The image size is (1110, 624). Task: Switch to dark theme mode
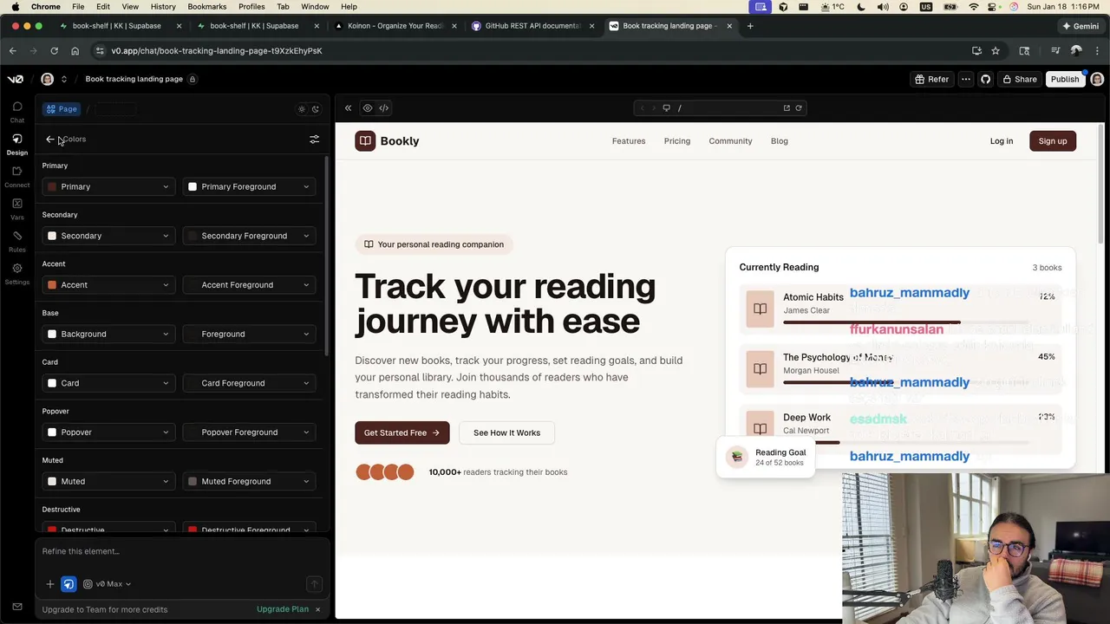pyautogui.click(x=316, y=109)
